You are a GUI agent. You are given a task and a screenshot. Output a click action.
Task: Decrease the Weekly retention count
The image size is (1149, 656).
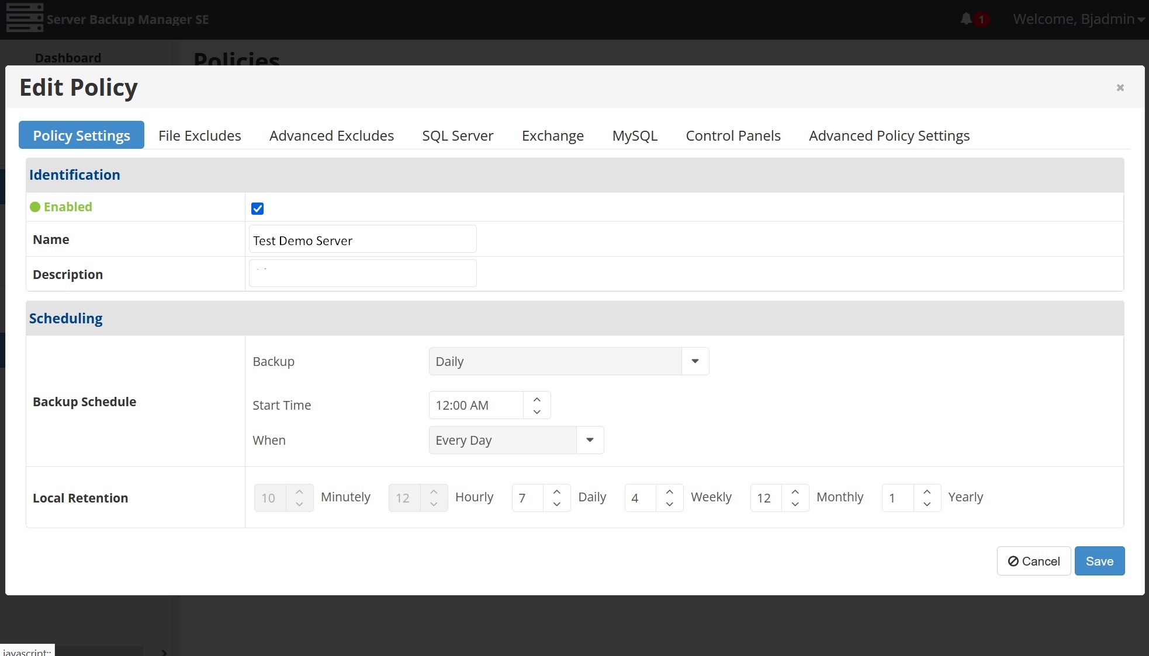click(670, 504)
